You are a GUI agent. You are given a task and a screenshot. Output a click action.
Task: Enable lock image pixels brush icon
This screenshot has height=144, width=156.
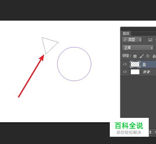pos(141,56)
